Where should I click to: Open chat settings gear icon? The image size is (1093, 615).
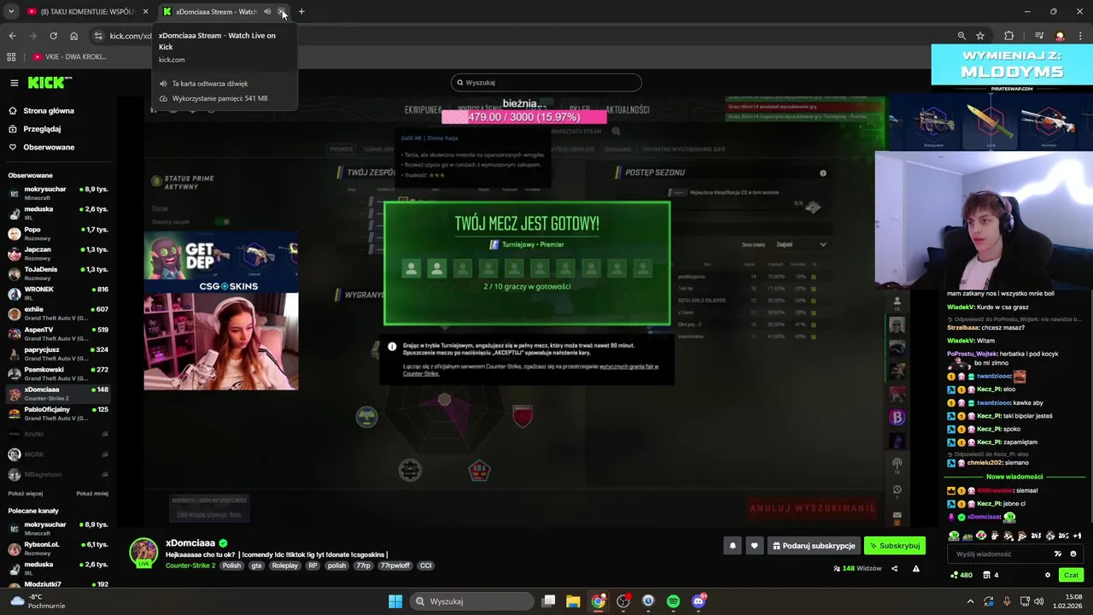[1048, 575]
